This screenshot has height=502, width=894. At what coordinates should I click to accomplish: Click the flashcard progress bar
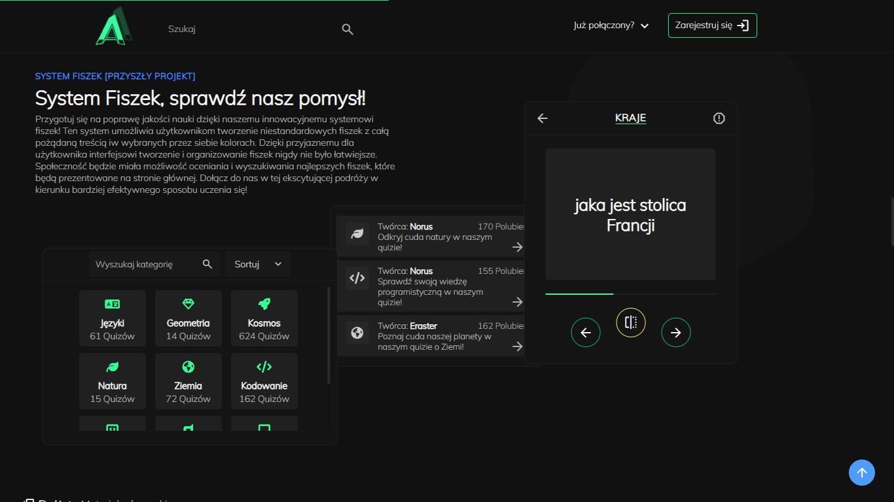click(630, 294)
